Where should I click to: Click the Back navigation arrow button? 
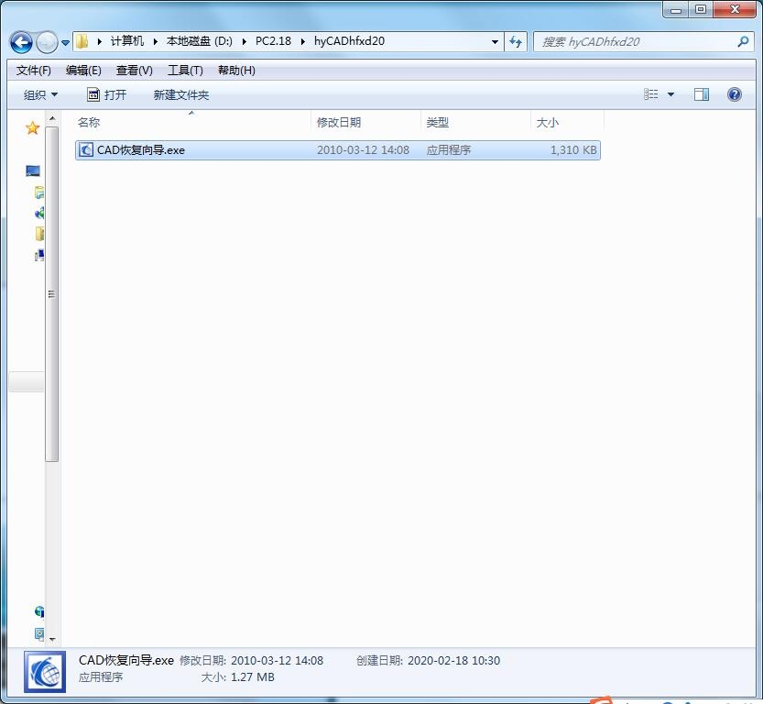(x=21, y=42)
